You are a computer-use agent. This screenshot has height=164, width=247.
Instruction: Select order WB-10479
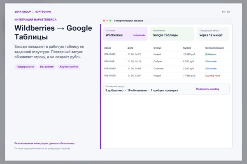[110, 75]
